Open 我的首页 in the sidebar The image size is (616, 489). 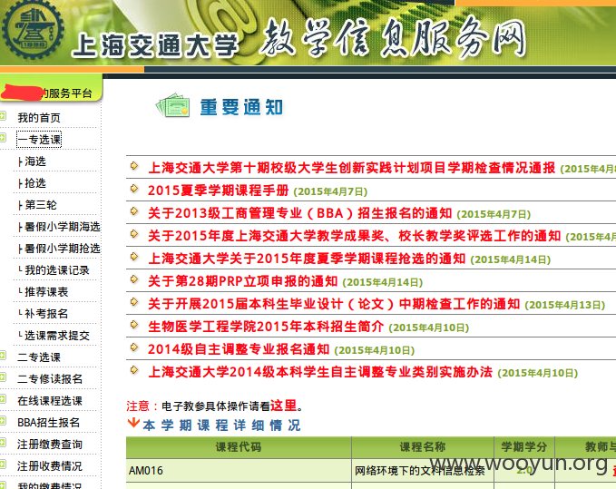(x=39, y=118)
